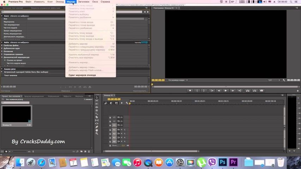Image resolution: width=301 pixels, height=169 pixels.
Task: Open the Справка menu
Action: [105, 1]
